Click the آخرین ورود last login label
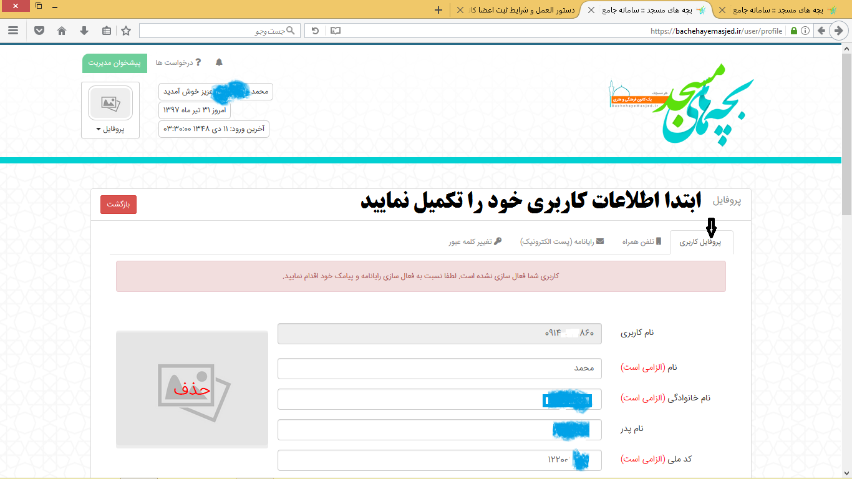Viewport: 852px width, 479px height. [214, 128]
